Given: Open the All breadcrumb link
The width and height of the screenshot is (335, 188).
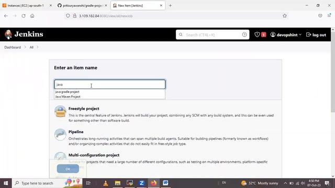Looking at the screenshot, I should click(31, 48).
